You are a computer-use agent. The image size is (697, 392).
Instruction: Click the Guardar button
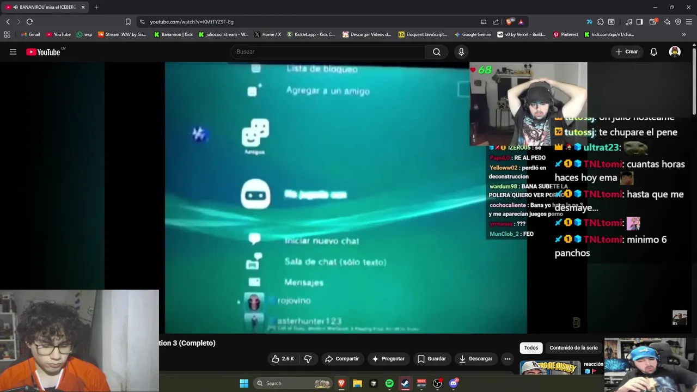431,359
